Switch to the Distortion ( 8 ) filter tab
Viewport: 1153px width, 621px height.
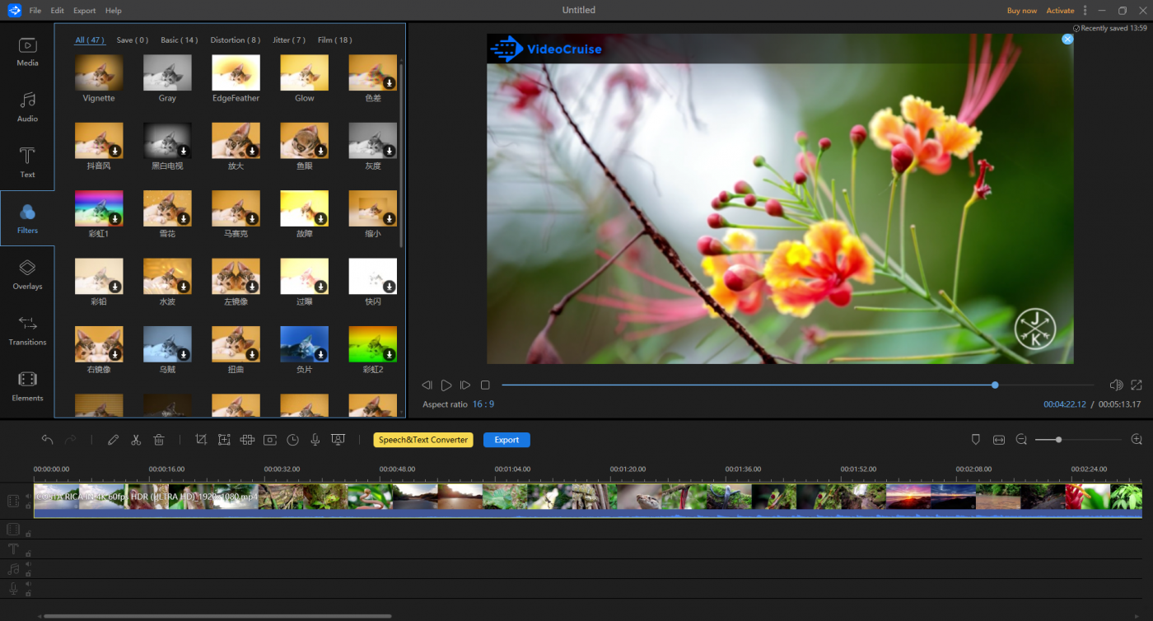[x=235, y=40]
